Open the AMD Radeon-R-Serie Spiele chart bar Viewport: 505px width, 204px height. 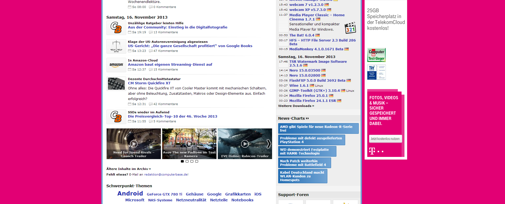(318, 128)
